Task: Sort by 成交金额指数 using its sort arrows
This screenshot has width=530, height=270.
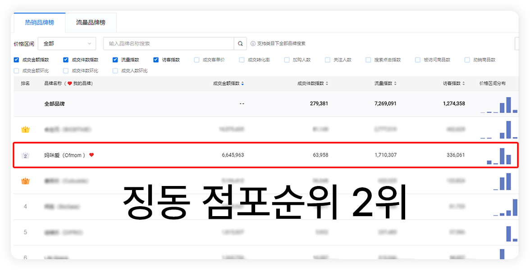Action: coord(242,84)
